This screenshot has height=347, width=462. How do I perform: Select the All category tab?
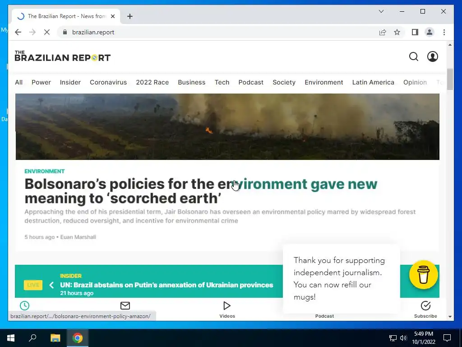(x=18, y=82)
